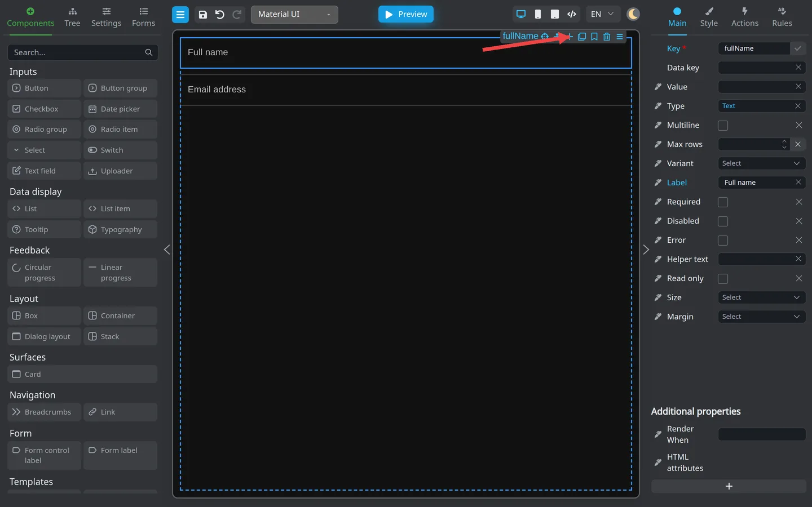Open the Rules tab
Screen dimensions: 812x507
click(782, 17)
